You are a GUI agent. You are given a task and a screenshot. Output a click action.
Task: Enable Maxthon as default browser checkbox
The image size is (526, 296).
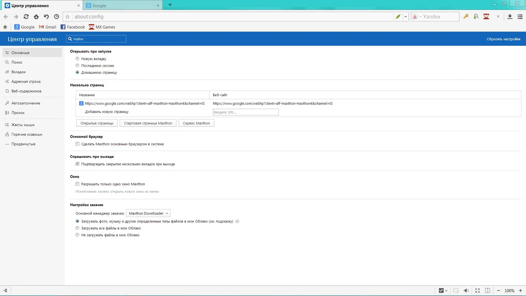78,144
